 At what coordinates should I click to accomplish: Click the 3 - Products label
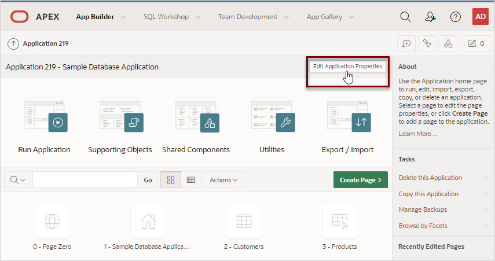coord(340,247)
